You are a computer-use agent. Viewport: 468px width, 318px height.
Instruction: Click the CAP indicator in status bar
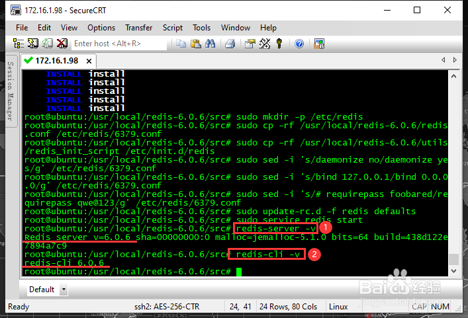(x=419, y=307)
